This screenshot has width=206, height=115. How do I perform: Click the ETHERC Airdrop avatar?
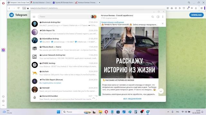coord(35,65)
